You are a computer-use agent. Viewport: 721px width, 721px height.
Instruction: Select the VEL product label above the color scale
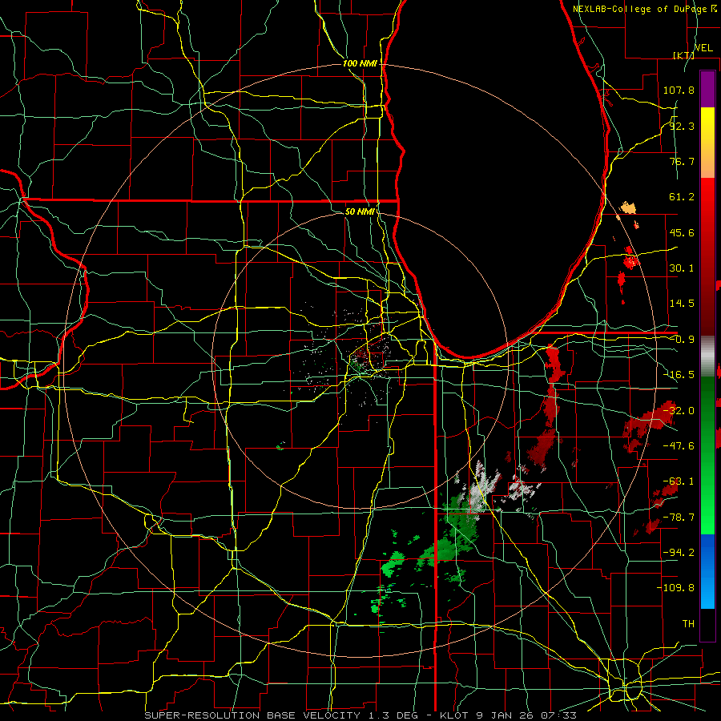703,48
